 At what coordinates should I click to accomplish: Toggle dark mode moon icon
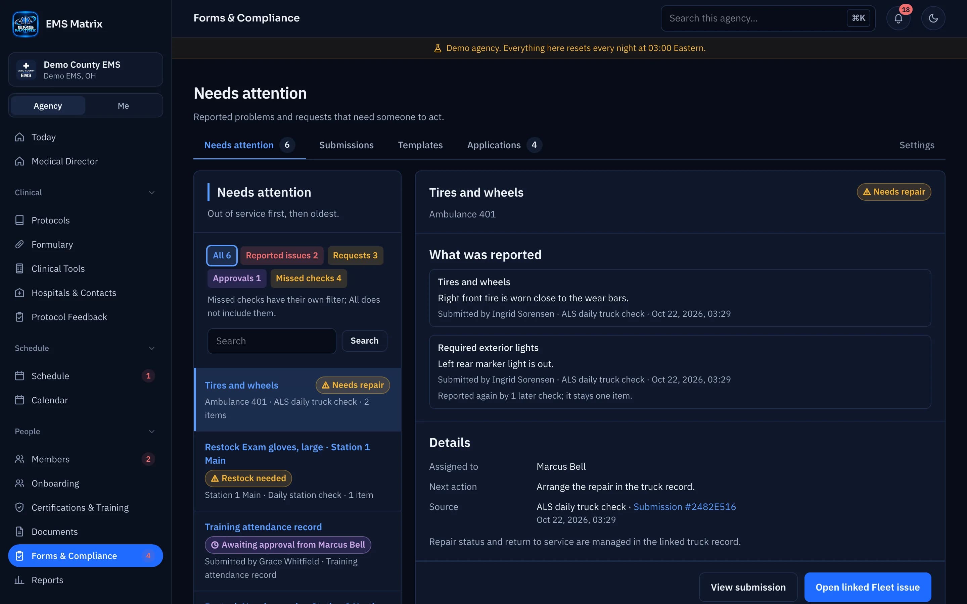(x=933, y=18)
